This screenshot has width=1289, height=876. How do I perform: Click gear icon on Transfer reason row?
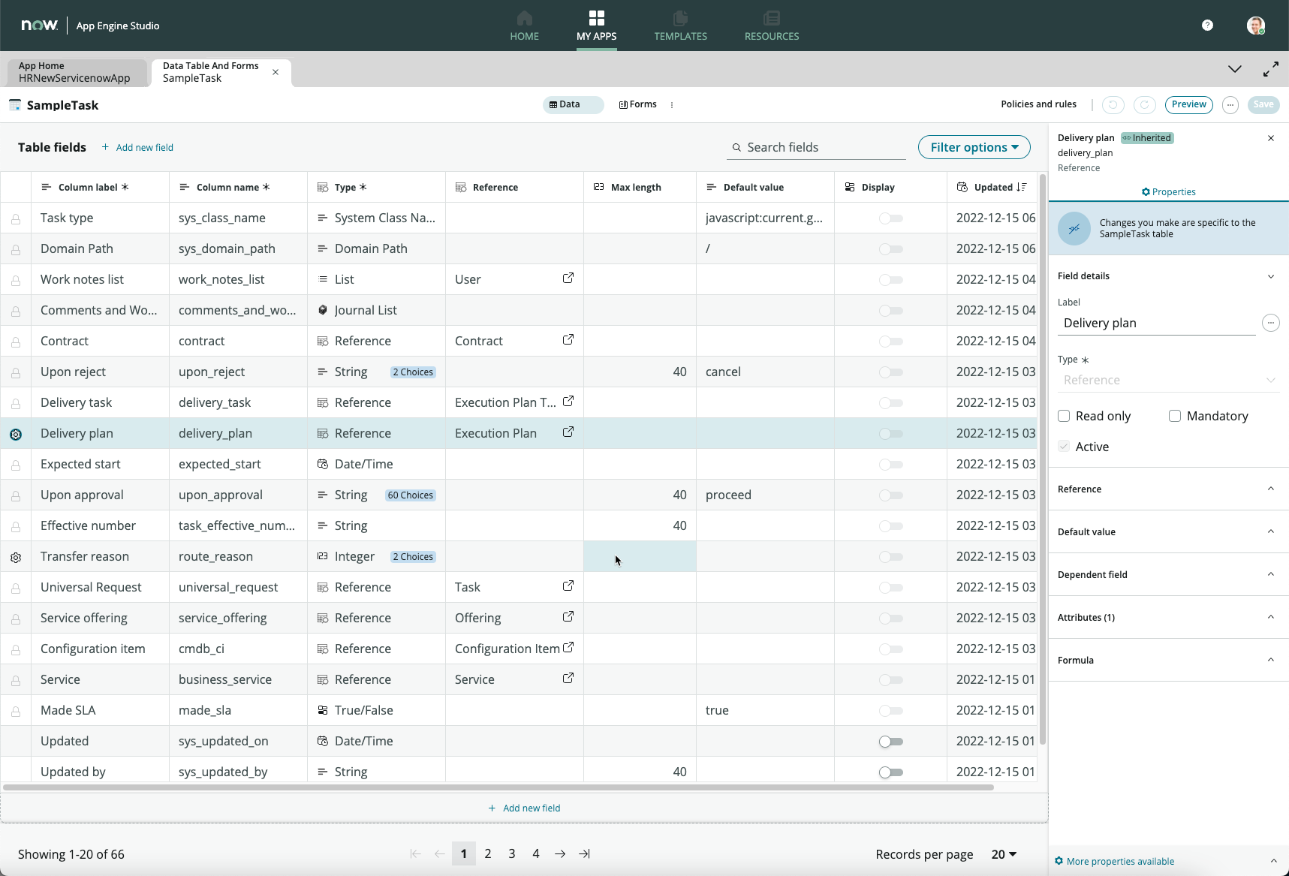16,557
